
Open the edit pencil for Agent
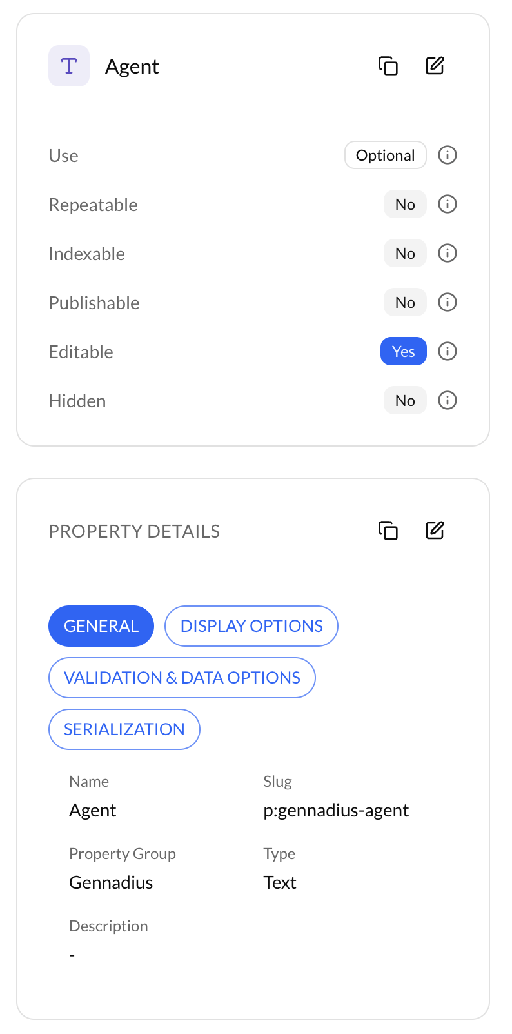click(435, 65)
